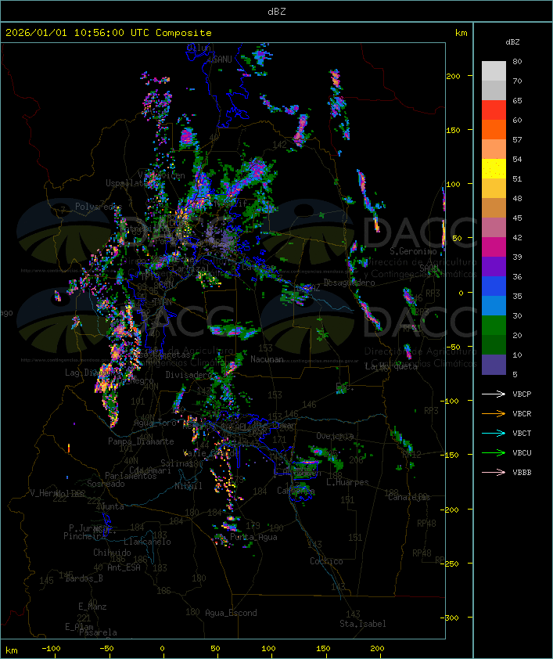Click the 'E_Manz' place label
The image size is (553, 659).
[x=92, y=607]
